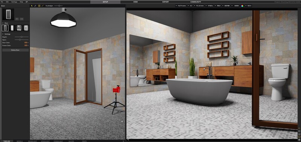Click the project name text in title bar
Viewport: 301px width, 142px height.
click(287, 2)
